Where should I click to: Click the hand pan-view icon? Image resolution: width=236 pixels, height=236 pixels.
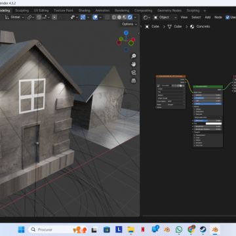133,64
